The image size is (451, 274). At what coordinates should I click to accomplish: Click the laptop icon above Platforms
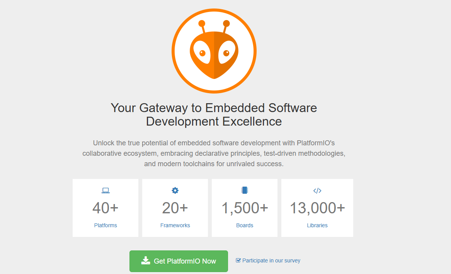click(x=106, y=191)
